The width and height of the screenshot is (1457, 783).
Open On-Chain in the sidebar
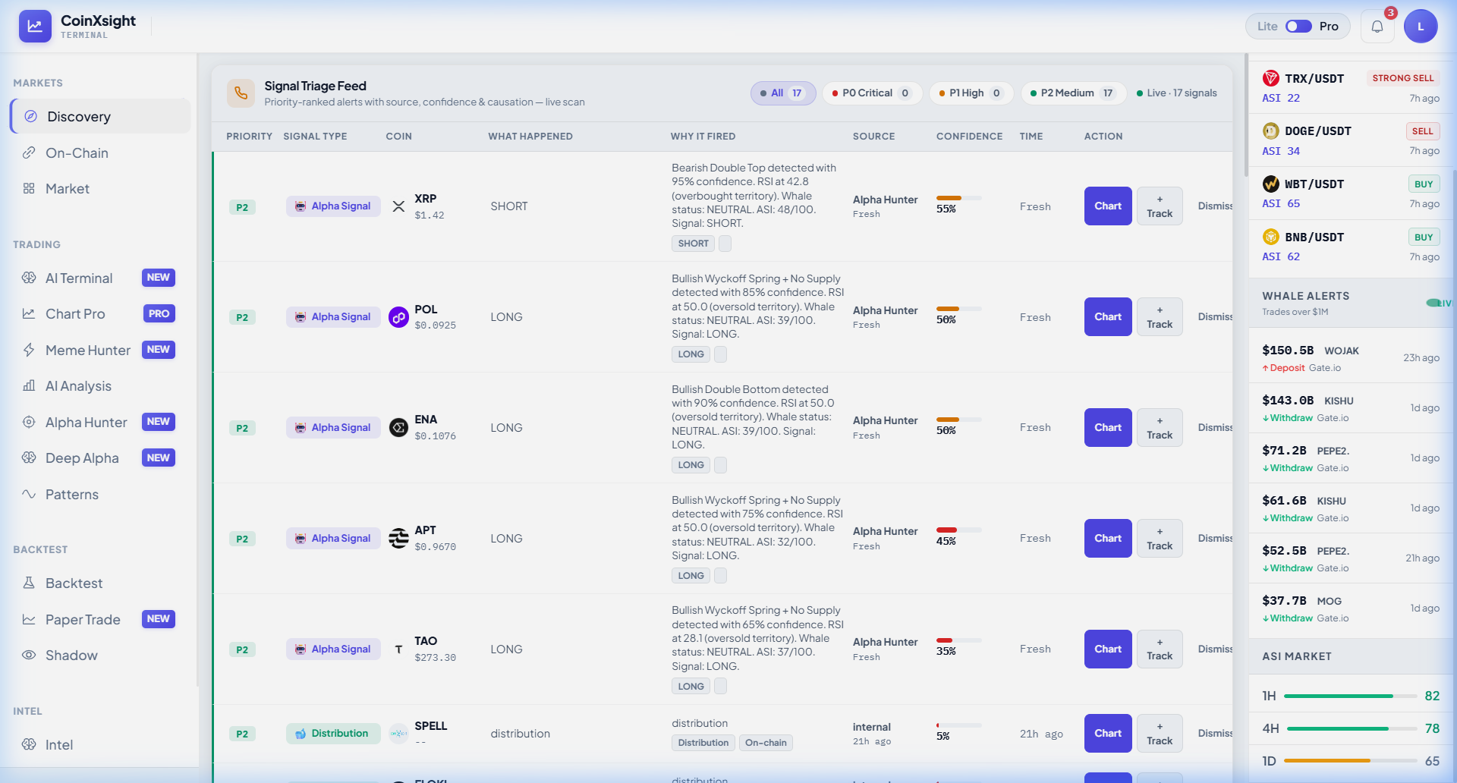[x=100, y=153]
